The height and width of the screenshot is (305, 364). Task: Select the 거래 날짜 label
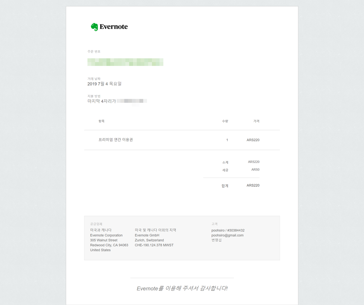click(94, 79)
